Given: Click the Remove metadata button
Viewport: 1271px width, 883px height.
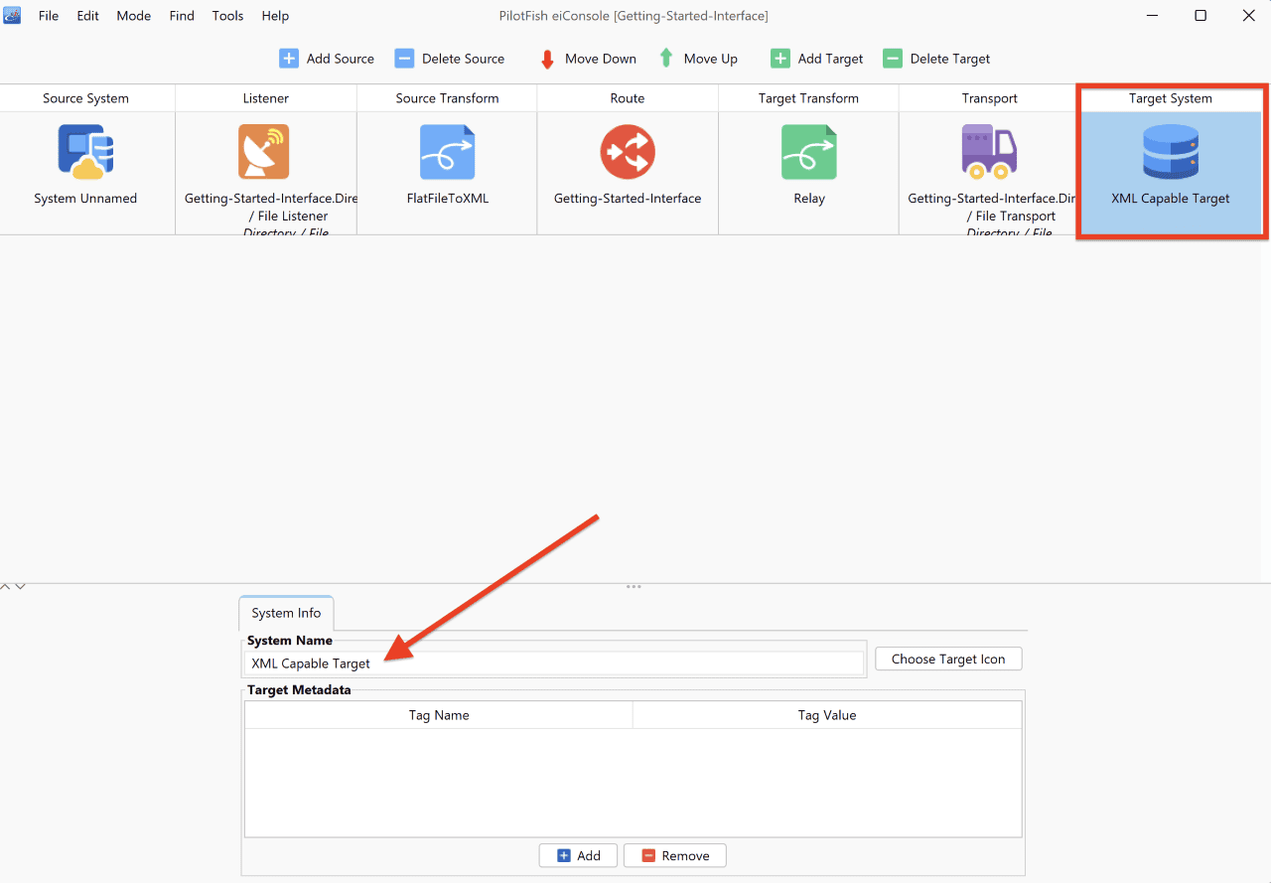Looking at the screenshot, I should (x=675, y=855).
